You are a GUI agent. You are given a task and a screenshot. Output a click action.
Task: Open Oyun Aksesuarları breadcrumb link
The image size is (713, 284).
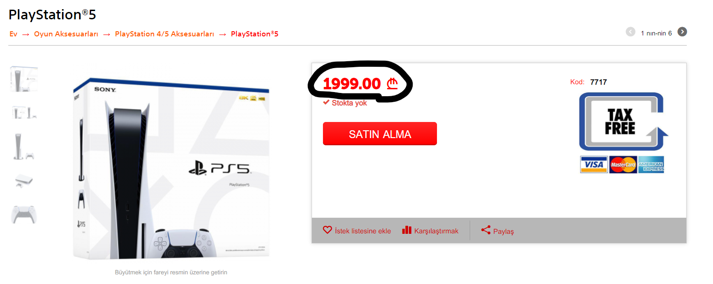66,34
